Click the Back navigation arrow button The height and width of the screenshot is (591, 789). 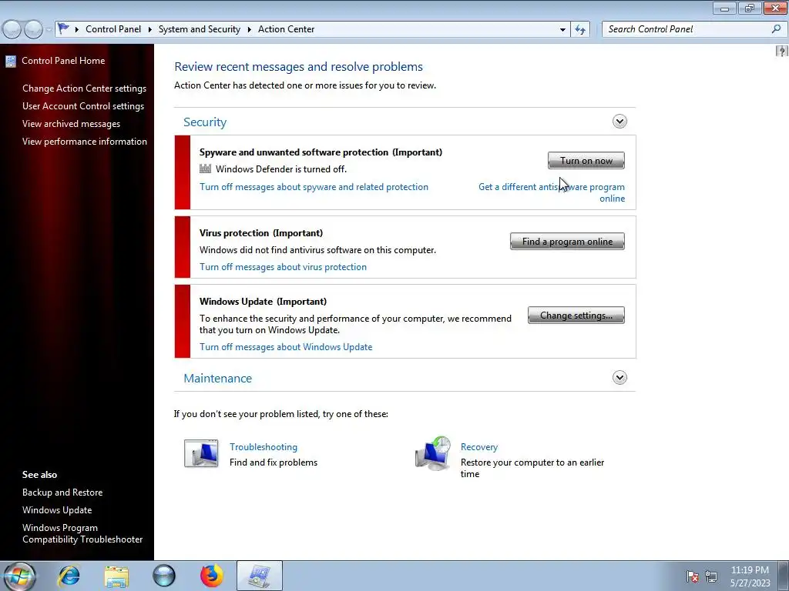point(12,29)
